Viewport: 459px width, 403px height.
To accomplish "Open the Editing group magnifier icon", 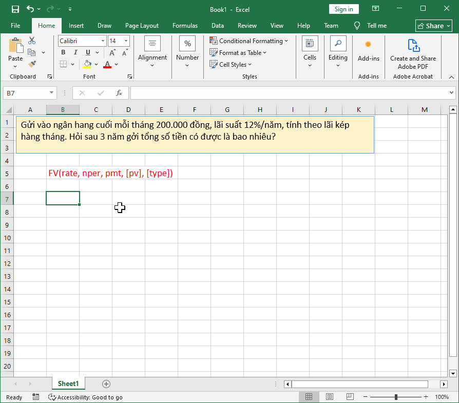I will pyautogui.click(x=338, y=43).
